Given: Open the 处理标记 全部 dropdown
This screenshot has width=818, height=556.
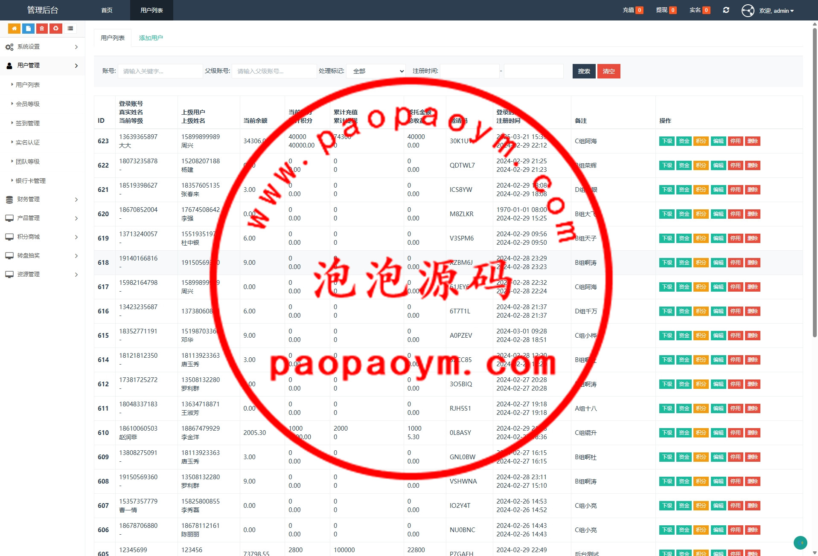Looking at the screenshot, I should (x=376, y=71).
